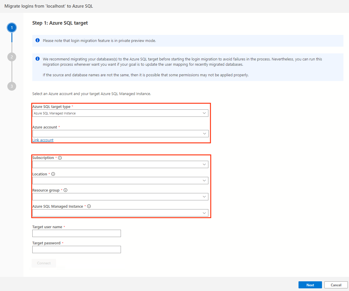This screenshot has height=291, width=349.
Task: Select step 2 circle in the wizard progress
Action: (x=12, y=57)
